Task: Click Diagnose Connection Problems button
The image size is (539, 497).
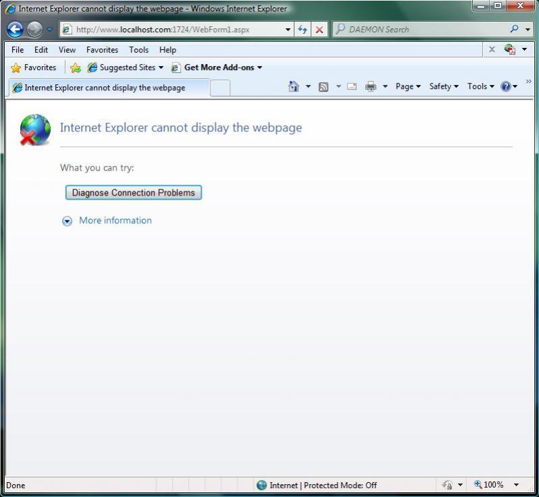Action: click(134, 192)
